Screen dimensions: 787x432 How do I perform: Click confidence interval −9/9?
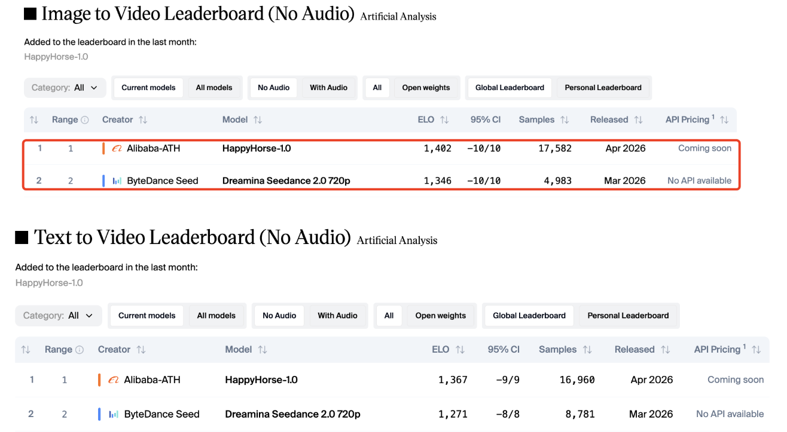[x=507, y=380]
